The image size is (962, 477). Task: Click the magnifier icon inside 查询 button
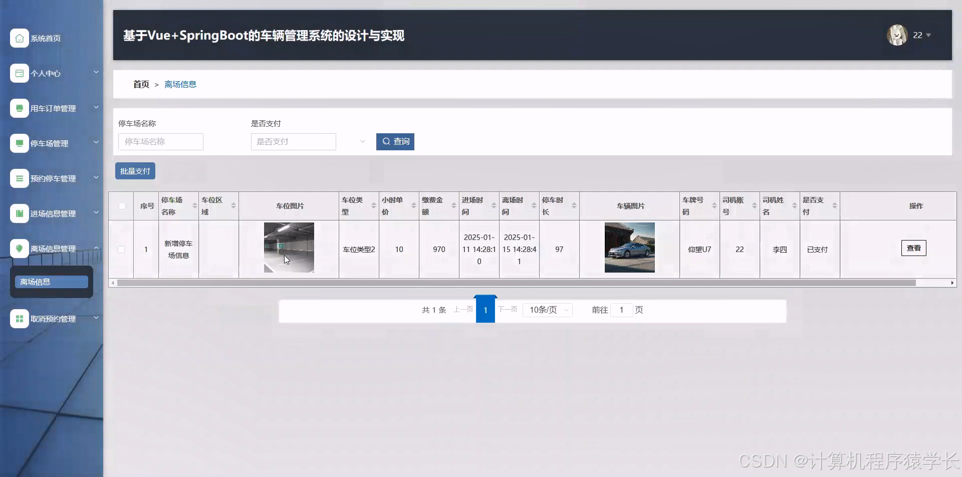pyautogui.click(x=385, y=141)
